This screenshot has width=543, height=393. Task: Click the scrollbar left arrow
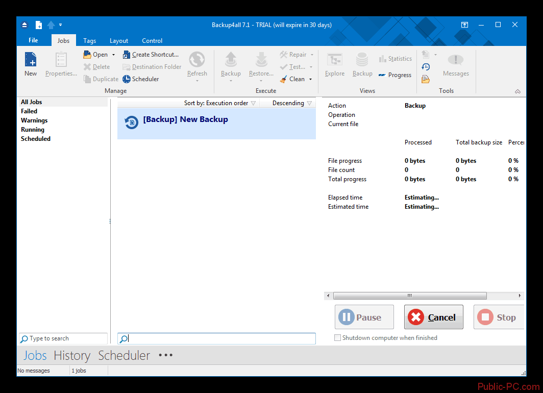[328, 296]
